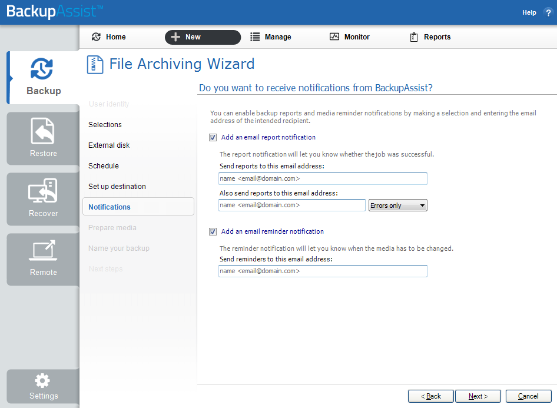
Task: Go to the External disk wizard step
Action: 109,145
